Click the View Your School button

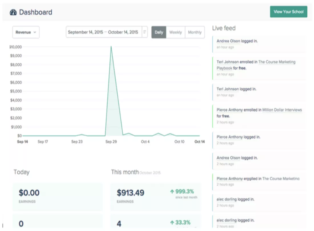pos(289,12)
